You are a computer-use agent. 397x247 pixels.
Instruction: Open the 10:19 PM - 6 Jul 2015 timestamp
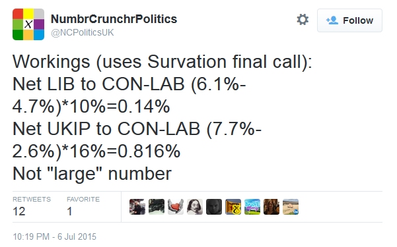click(54, 236)
